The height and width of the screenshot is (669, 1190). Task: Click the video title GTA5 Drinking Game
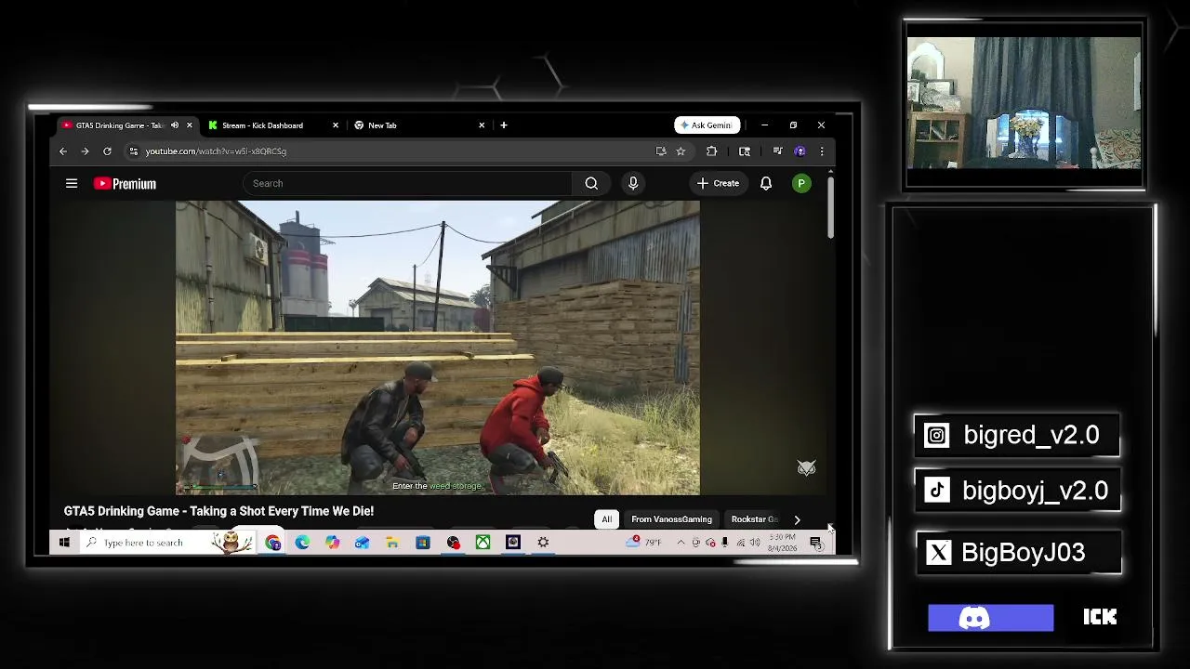[x=218, y=511]
